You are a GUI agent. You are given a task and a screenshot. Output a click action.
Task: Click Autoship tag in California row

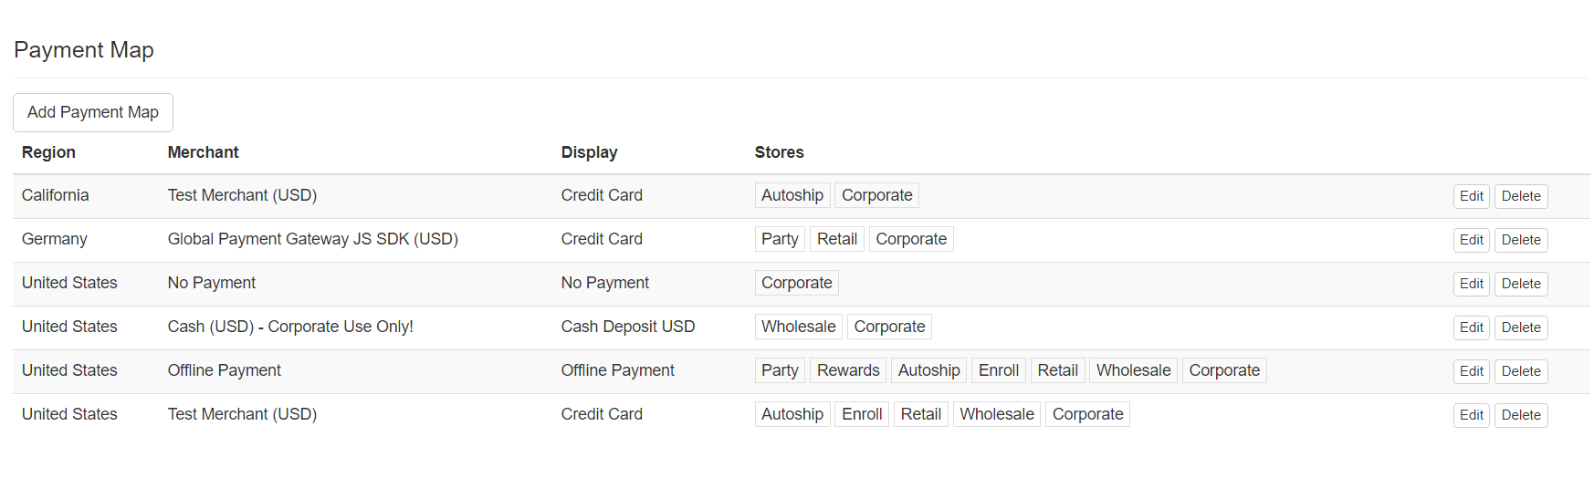792,195
